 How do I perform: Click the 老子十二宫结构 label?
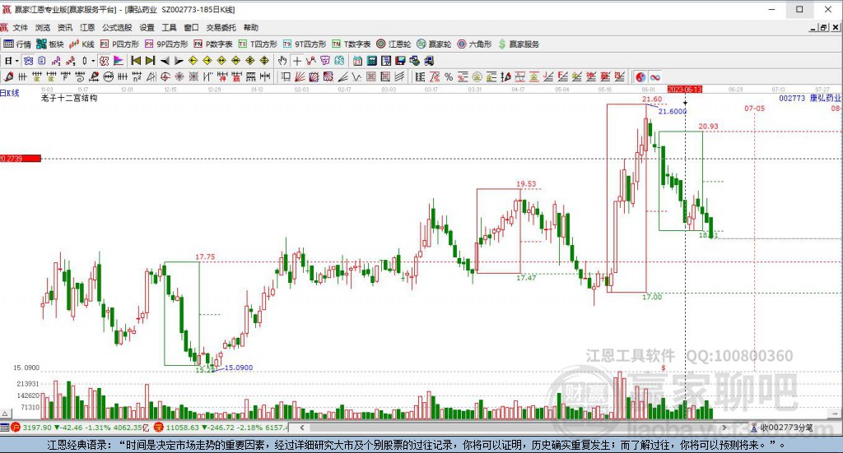[69, 98]
